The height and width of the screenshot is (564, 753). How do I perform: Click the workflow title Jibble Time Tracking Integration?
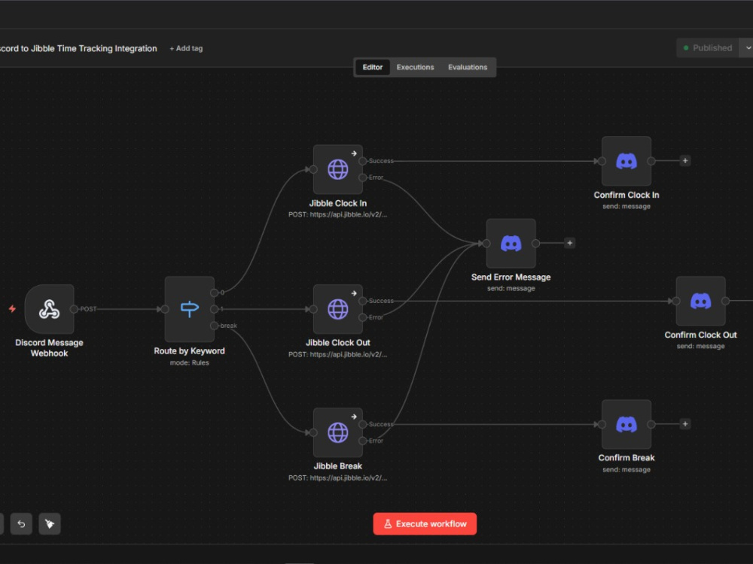pos(78,48)
